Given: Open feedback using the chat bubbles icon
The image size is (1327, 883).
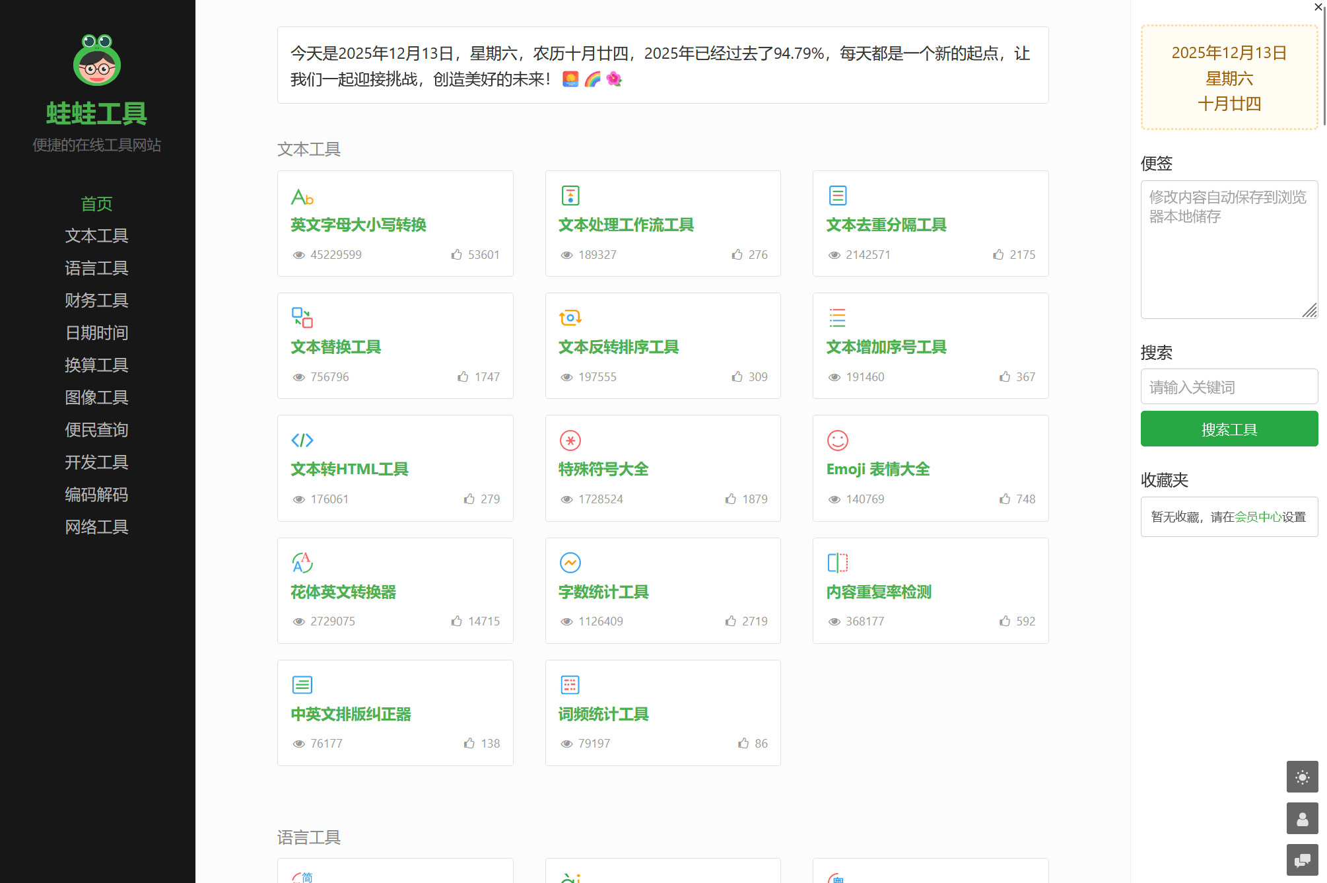Looking at the screenshot, I should [1304, 861].
